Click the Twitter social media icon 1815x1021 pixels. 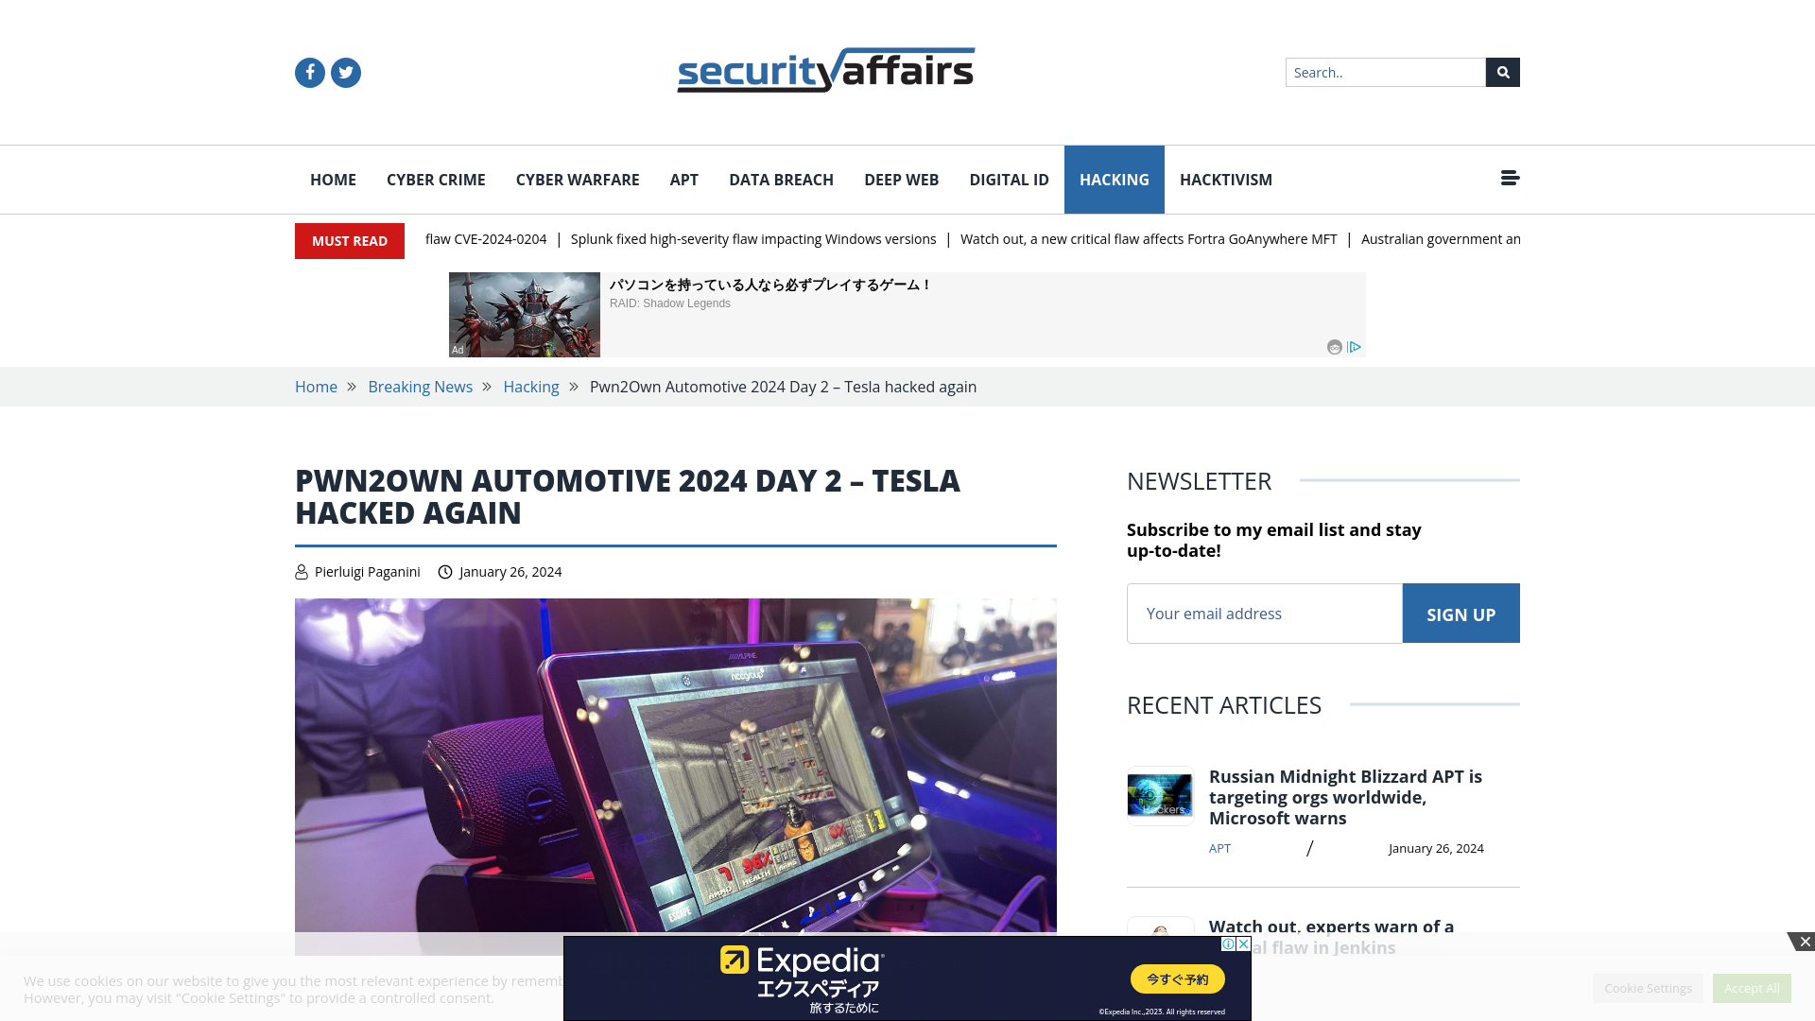[x=345, y=71]
